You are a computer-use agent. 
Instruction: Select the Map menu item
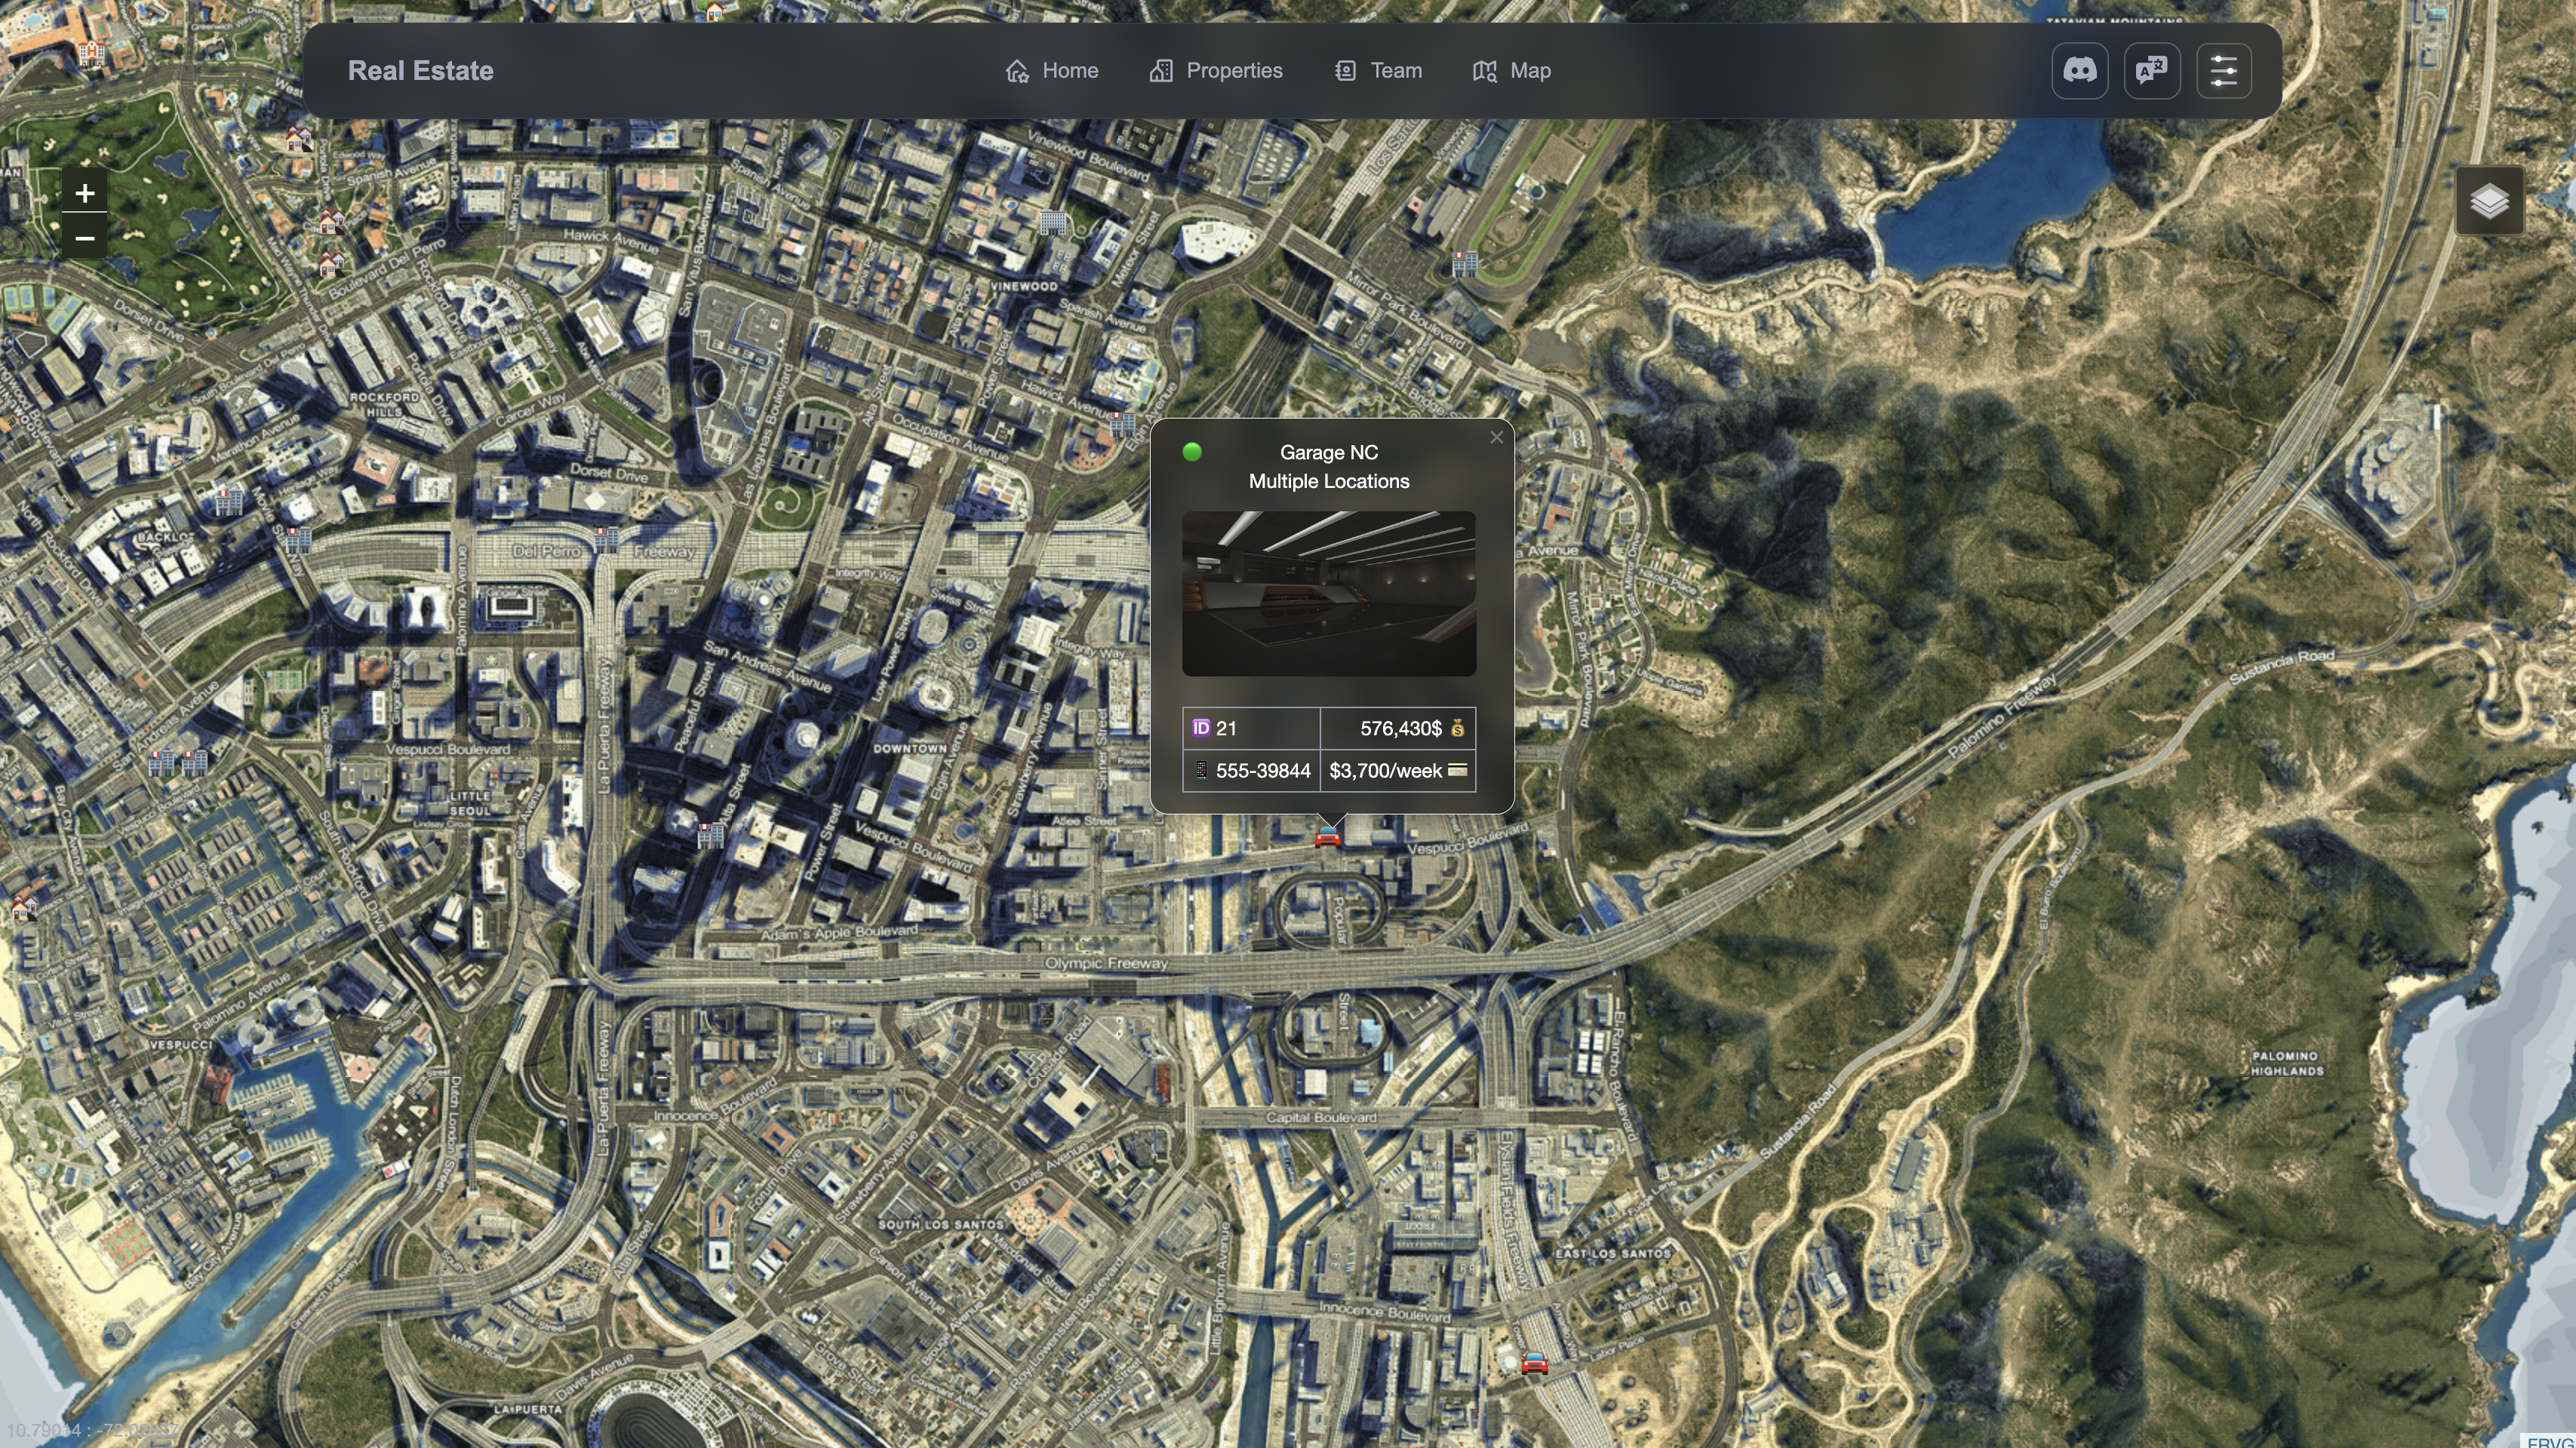[x=1512, y=71]
